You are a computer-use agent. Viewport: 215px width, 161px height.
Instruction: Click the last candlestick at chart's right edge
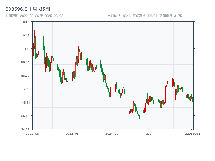(x=193, y=99)
